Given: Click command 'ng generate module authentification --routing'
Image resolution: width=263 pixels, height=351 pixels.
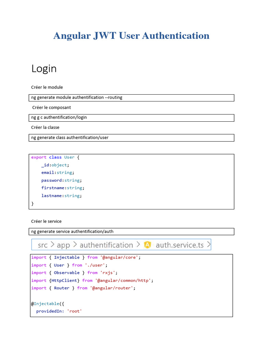Looking at the screenshot, I should click(77, 98).
